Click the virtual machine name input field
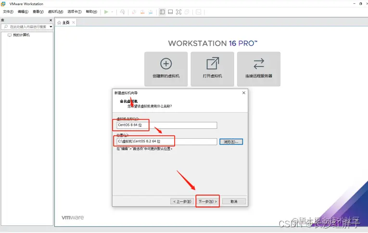Image resolution: width=368 pixels, height=233 pixels. coord(166,125)
